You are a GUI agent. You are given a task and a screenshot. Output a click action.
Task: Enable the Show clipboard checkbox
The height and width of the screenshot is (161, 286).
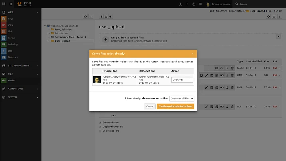tap(100, 131)
